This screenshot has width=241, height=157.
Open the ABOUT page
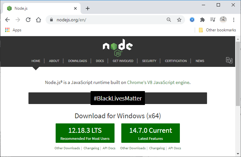pyautogui.click(x=54, y=61)
